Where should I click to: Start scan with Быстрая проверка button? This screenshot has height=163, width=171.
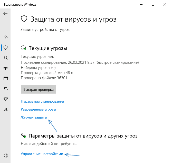click(x=39, y=89)
